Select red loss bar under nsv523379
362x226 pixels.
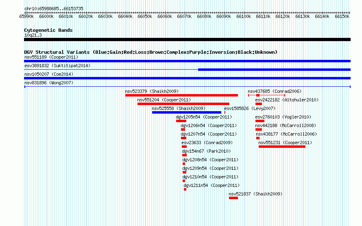tap(181, 95)
